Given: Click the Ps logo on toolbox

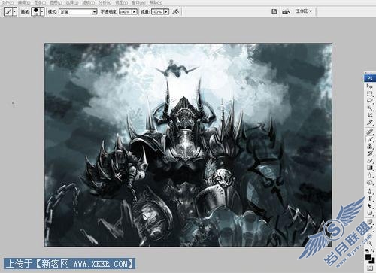Looking at the screenshot, I should [370, 78].
